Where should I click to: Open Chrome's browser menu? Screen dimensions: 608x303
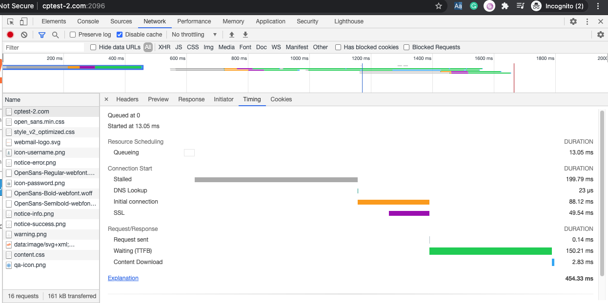coord(598,6)
